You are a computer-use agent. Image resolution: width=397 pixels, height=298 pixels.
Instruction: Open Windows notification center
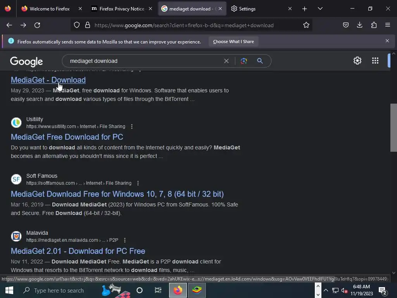382,290
